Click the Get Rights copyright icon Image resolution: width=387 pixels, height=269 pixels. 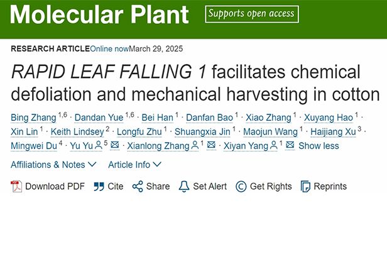(x=241, y=187)
